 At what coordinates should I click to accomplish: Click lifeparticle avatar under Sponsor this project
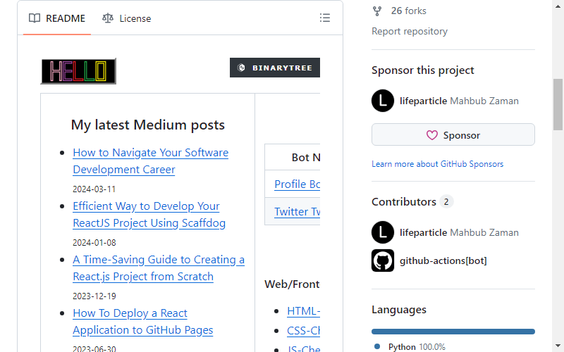coord(383,101)
